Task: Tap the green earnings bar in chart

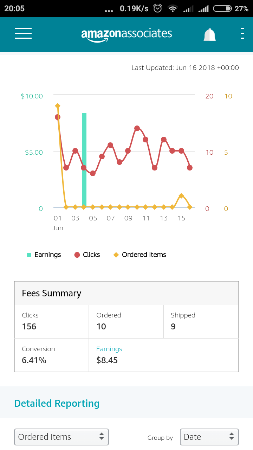Action: click(x=84, y=160)
